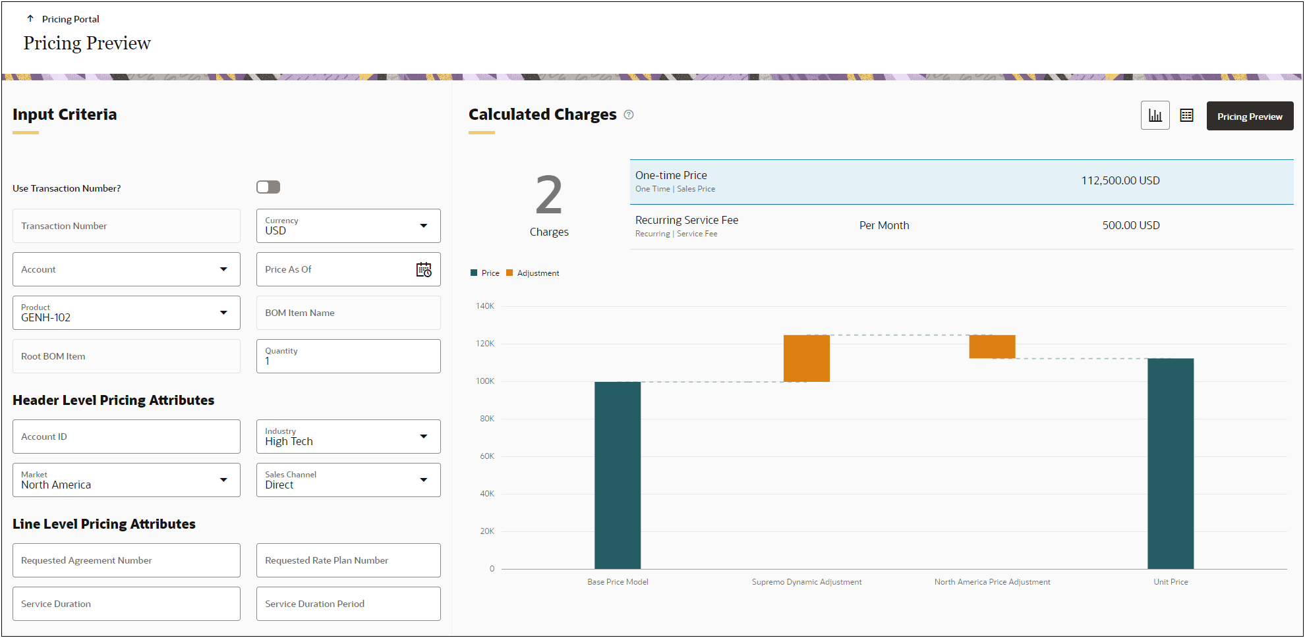Viewport: 1305px width, 638px height.
Task: Click the Quantity input field
Action: tap(348, 356)
